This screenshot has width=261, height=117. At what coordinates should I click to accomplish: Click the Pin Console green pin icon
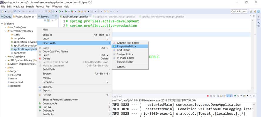click(235, 96)
